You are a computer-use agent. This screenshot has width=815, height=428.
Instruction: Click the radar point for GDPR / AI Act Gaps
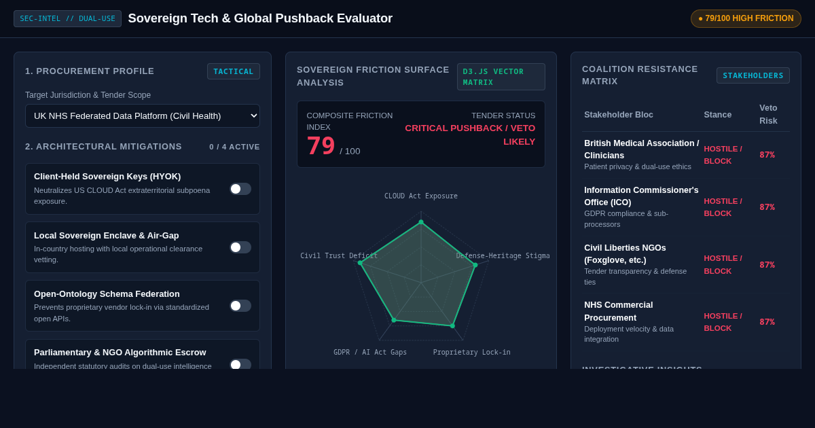393,320
